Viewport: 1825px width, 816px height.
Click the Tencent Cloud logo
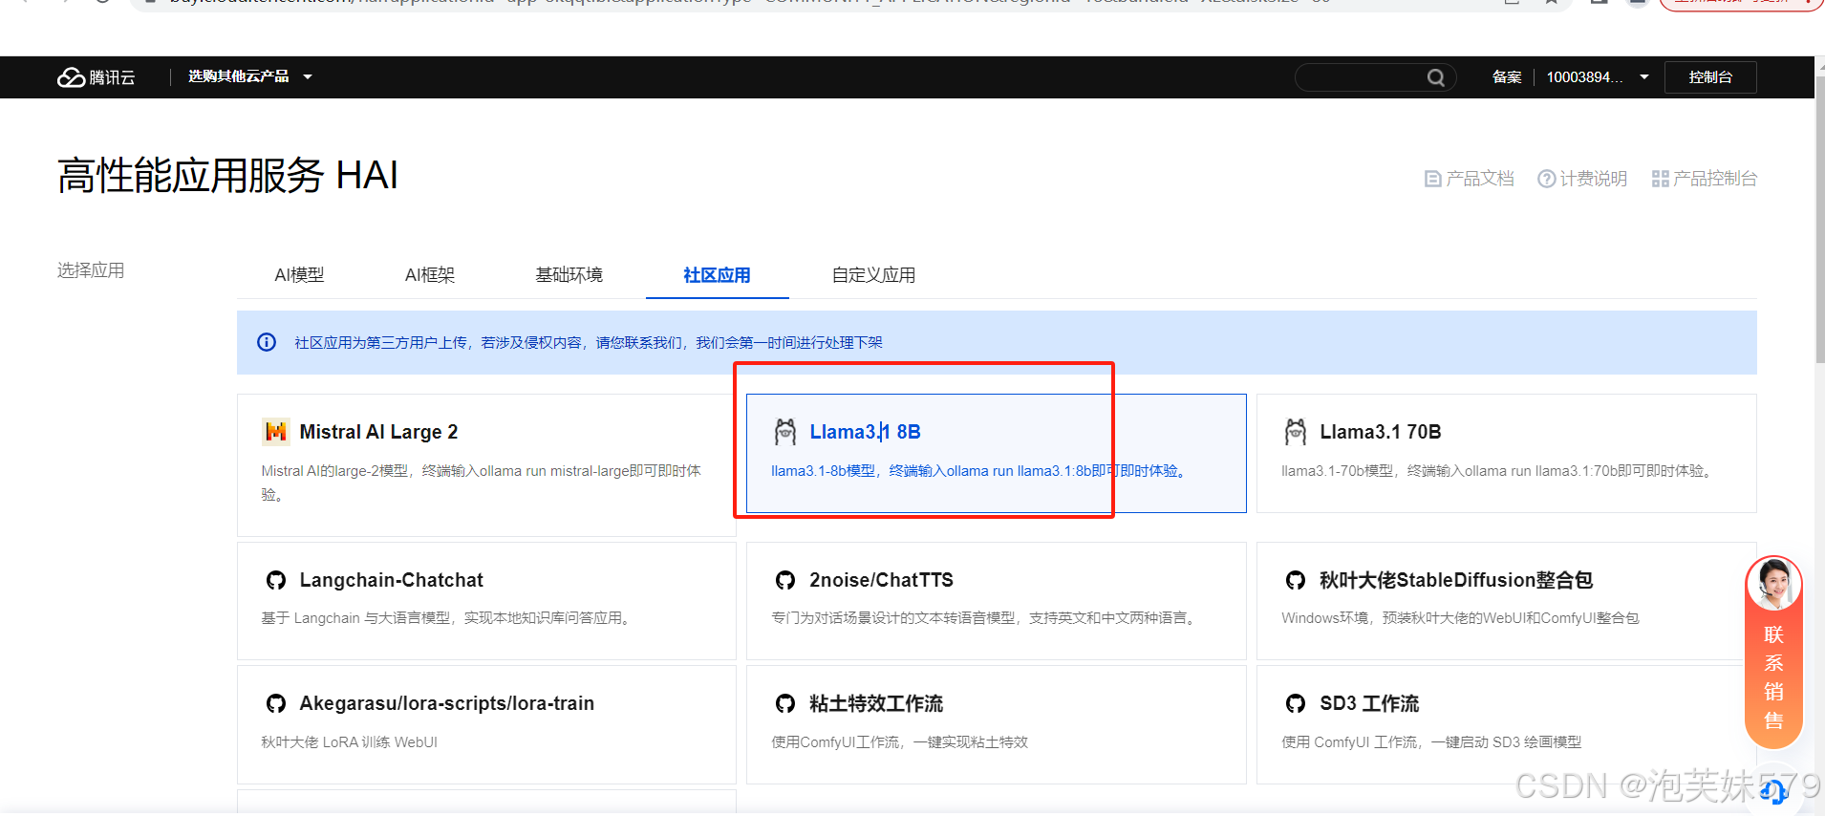pyautogui.click(x=96, y=77)
